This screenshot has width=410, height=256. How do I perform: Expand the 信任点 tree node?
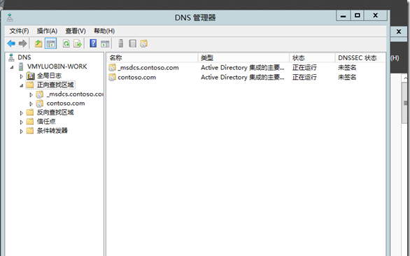point(22,122)
